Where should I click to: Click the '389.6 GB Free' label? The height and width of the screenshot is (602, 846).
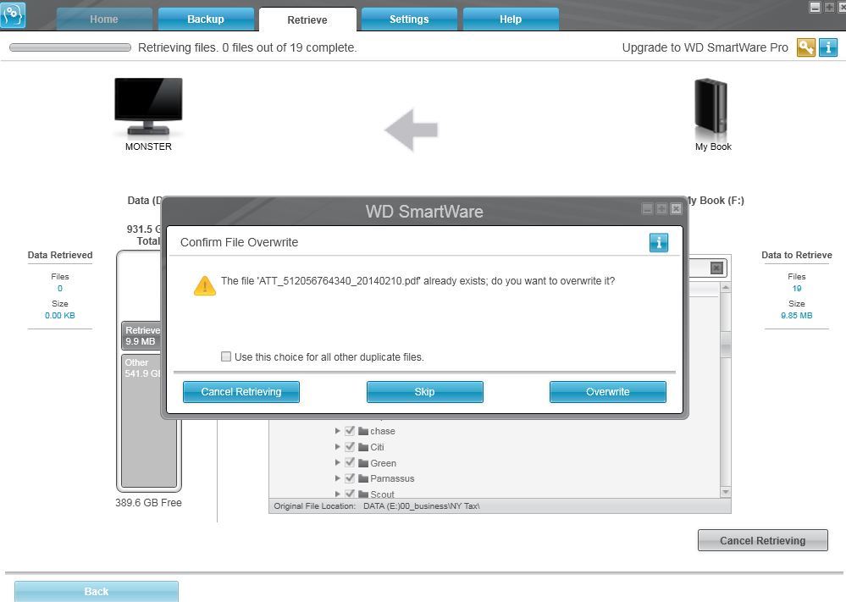148,503
